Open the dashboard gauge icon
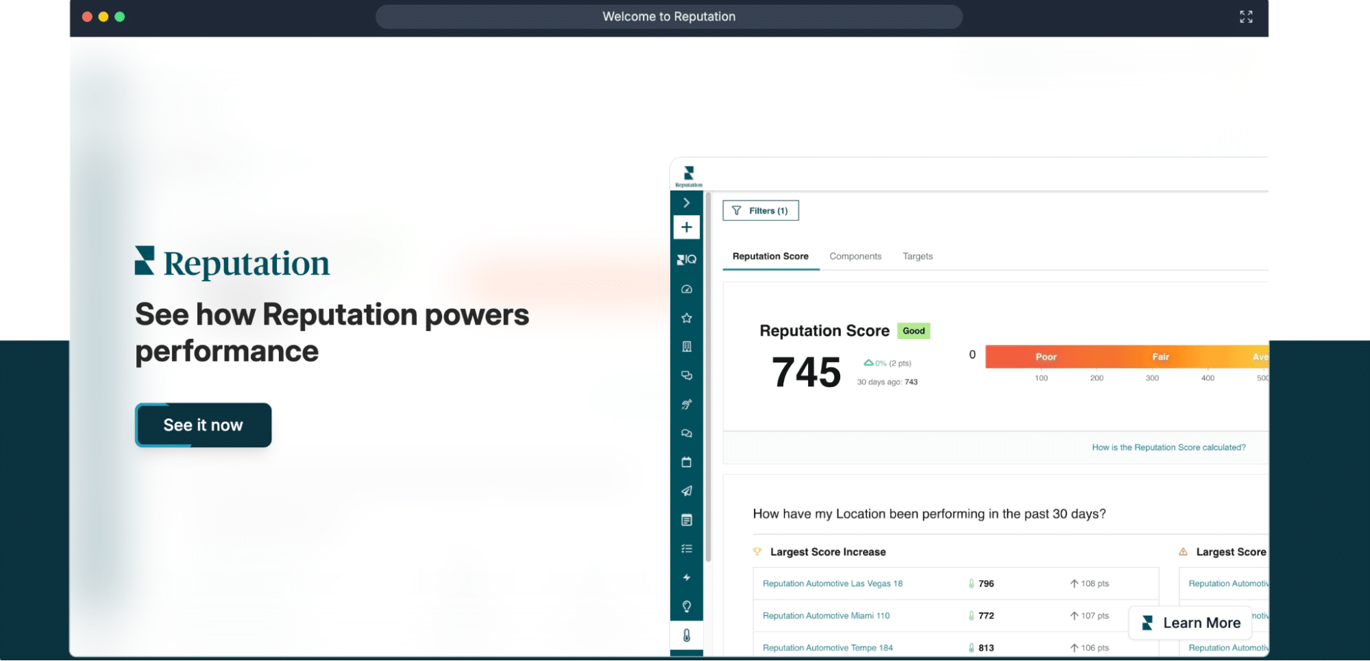Image resolution: width=1370 pixels, height=661 pixels. pyautogui.click(x=686, y=289)
